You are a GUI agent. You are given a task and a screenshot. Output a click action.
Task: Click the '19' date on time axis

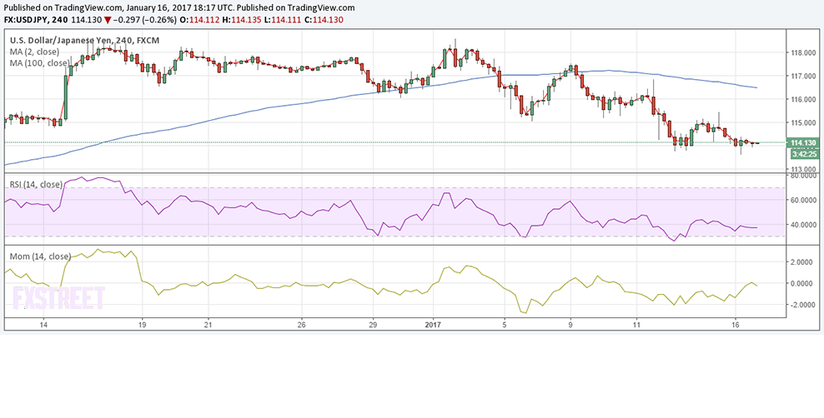click(x=143, y=326)
